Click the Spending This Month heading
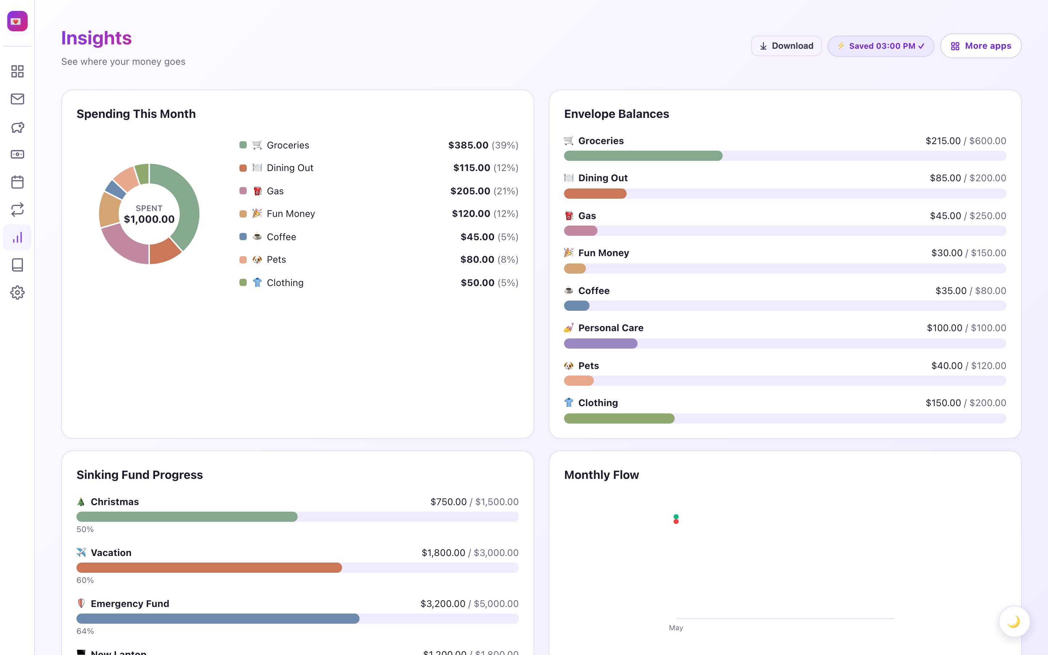Screen dimensions: 1048x655 click(136, 114)
